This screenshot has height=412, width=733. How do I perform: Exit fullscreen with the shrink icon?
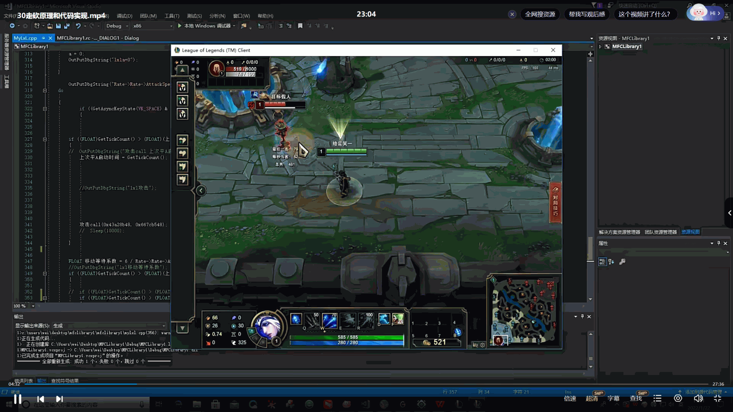(x=717, y=398)
